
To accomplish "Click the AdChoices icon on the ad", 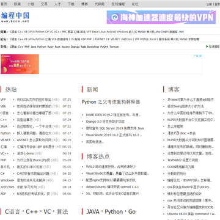I will click(x=196, y=56).
